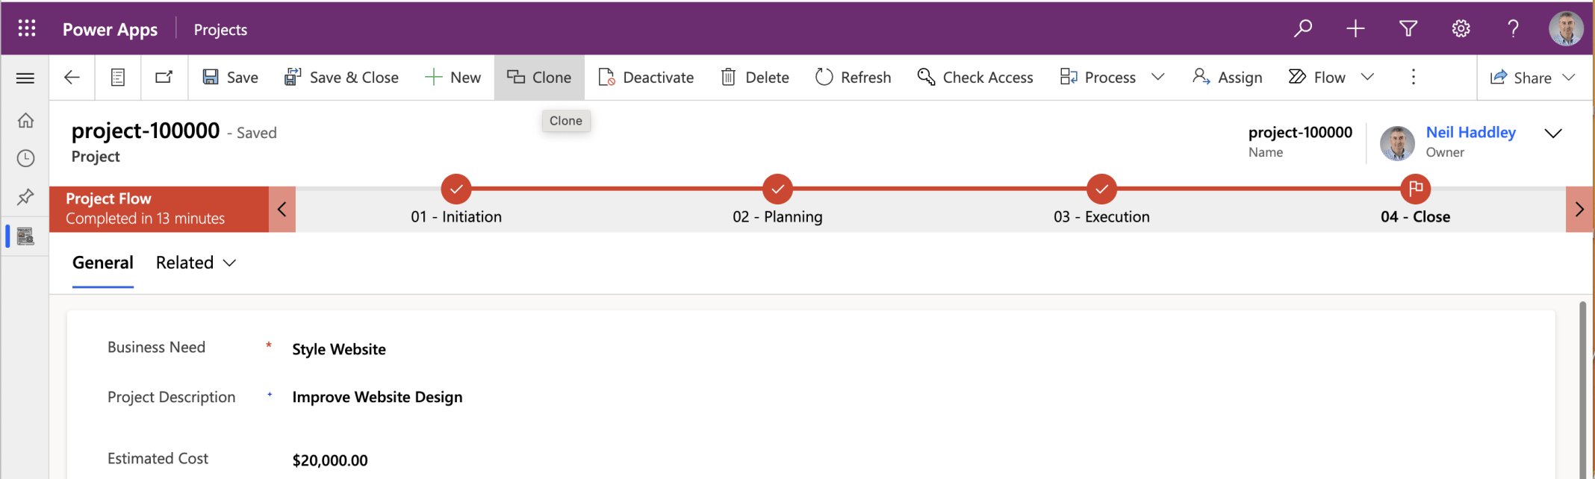Click the back arrow button
The image size is (1595, 479).
click(72, 77)
